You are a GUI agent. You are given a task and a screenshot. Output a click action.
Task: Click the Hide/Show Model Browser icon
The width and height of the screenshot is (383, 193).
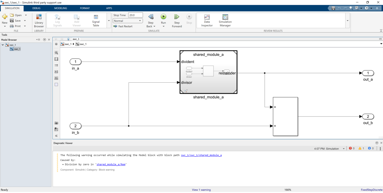[x=56, y=44]
